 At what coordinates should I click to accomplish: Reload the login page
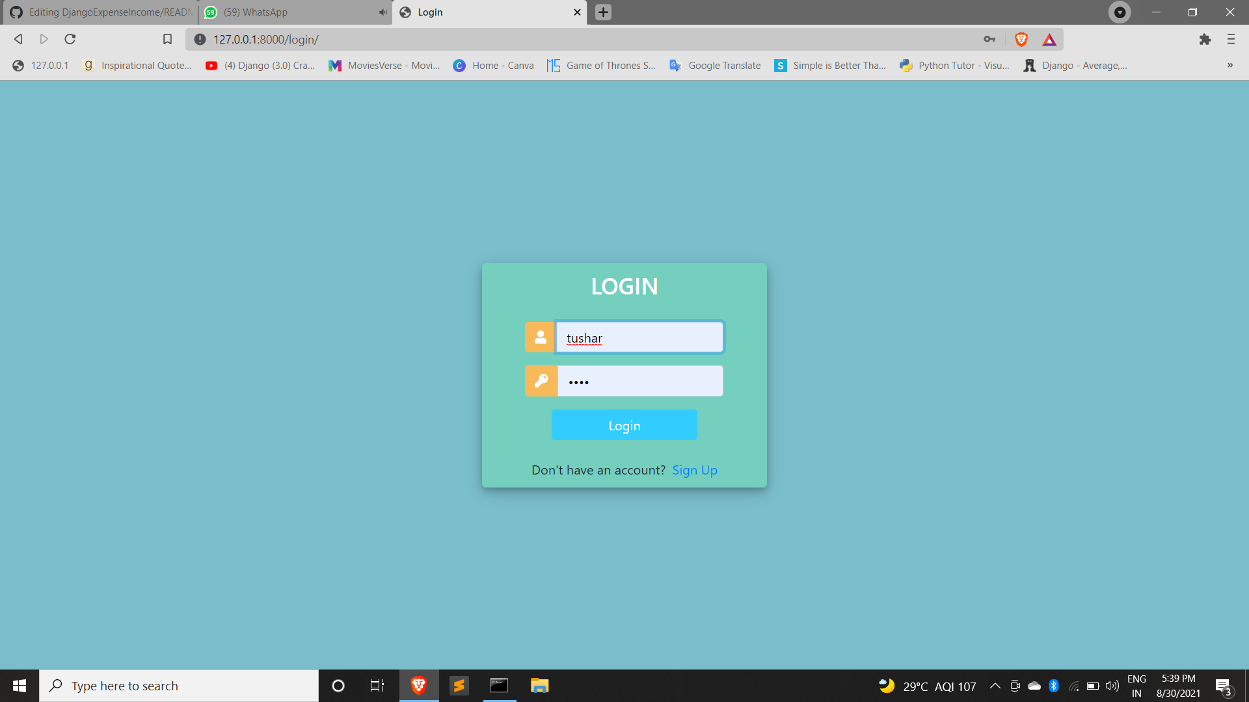[70, 39]
